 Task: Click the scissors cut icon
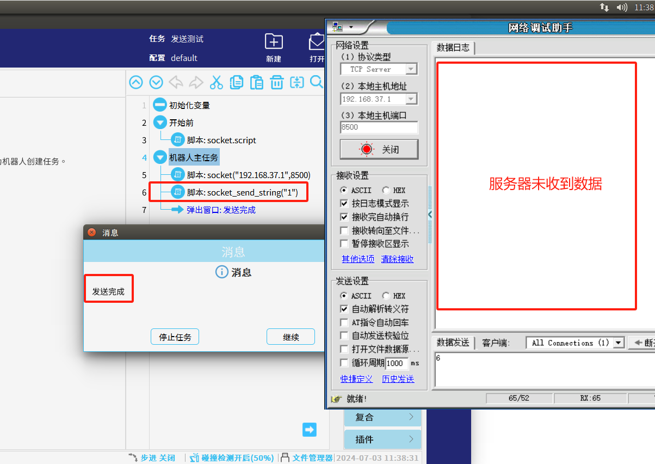(x=217, y=82)
